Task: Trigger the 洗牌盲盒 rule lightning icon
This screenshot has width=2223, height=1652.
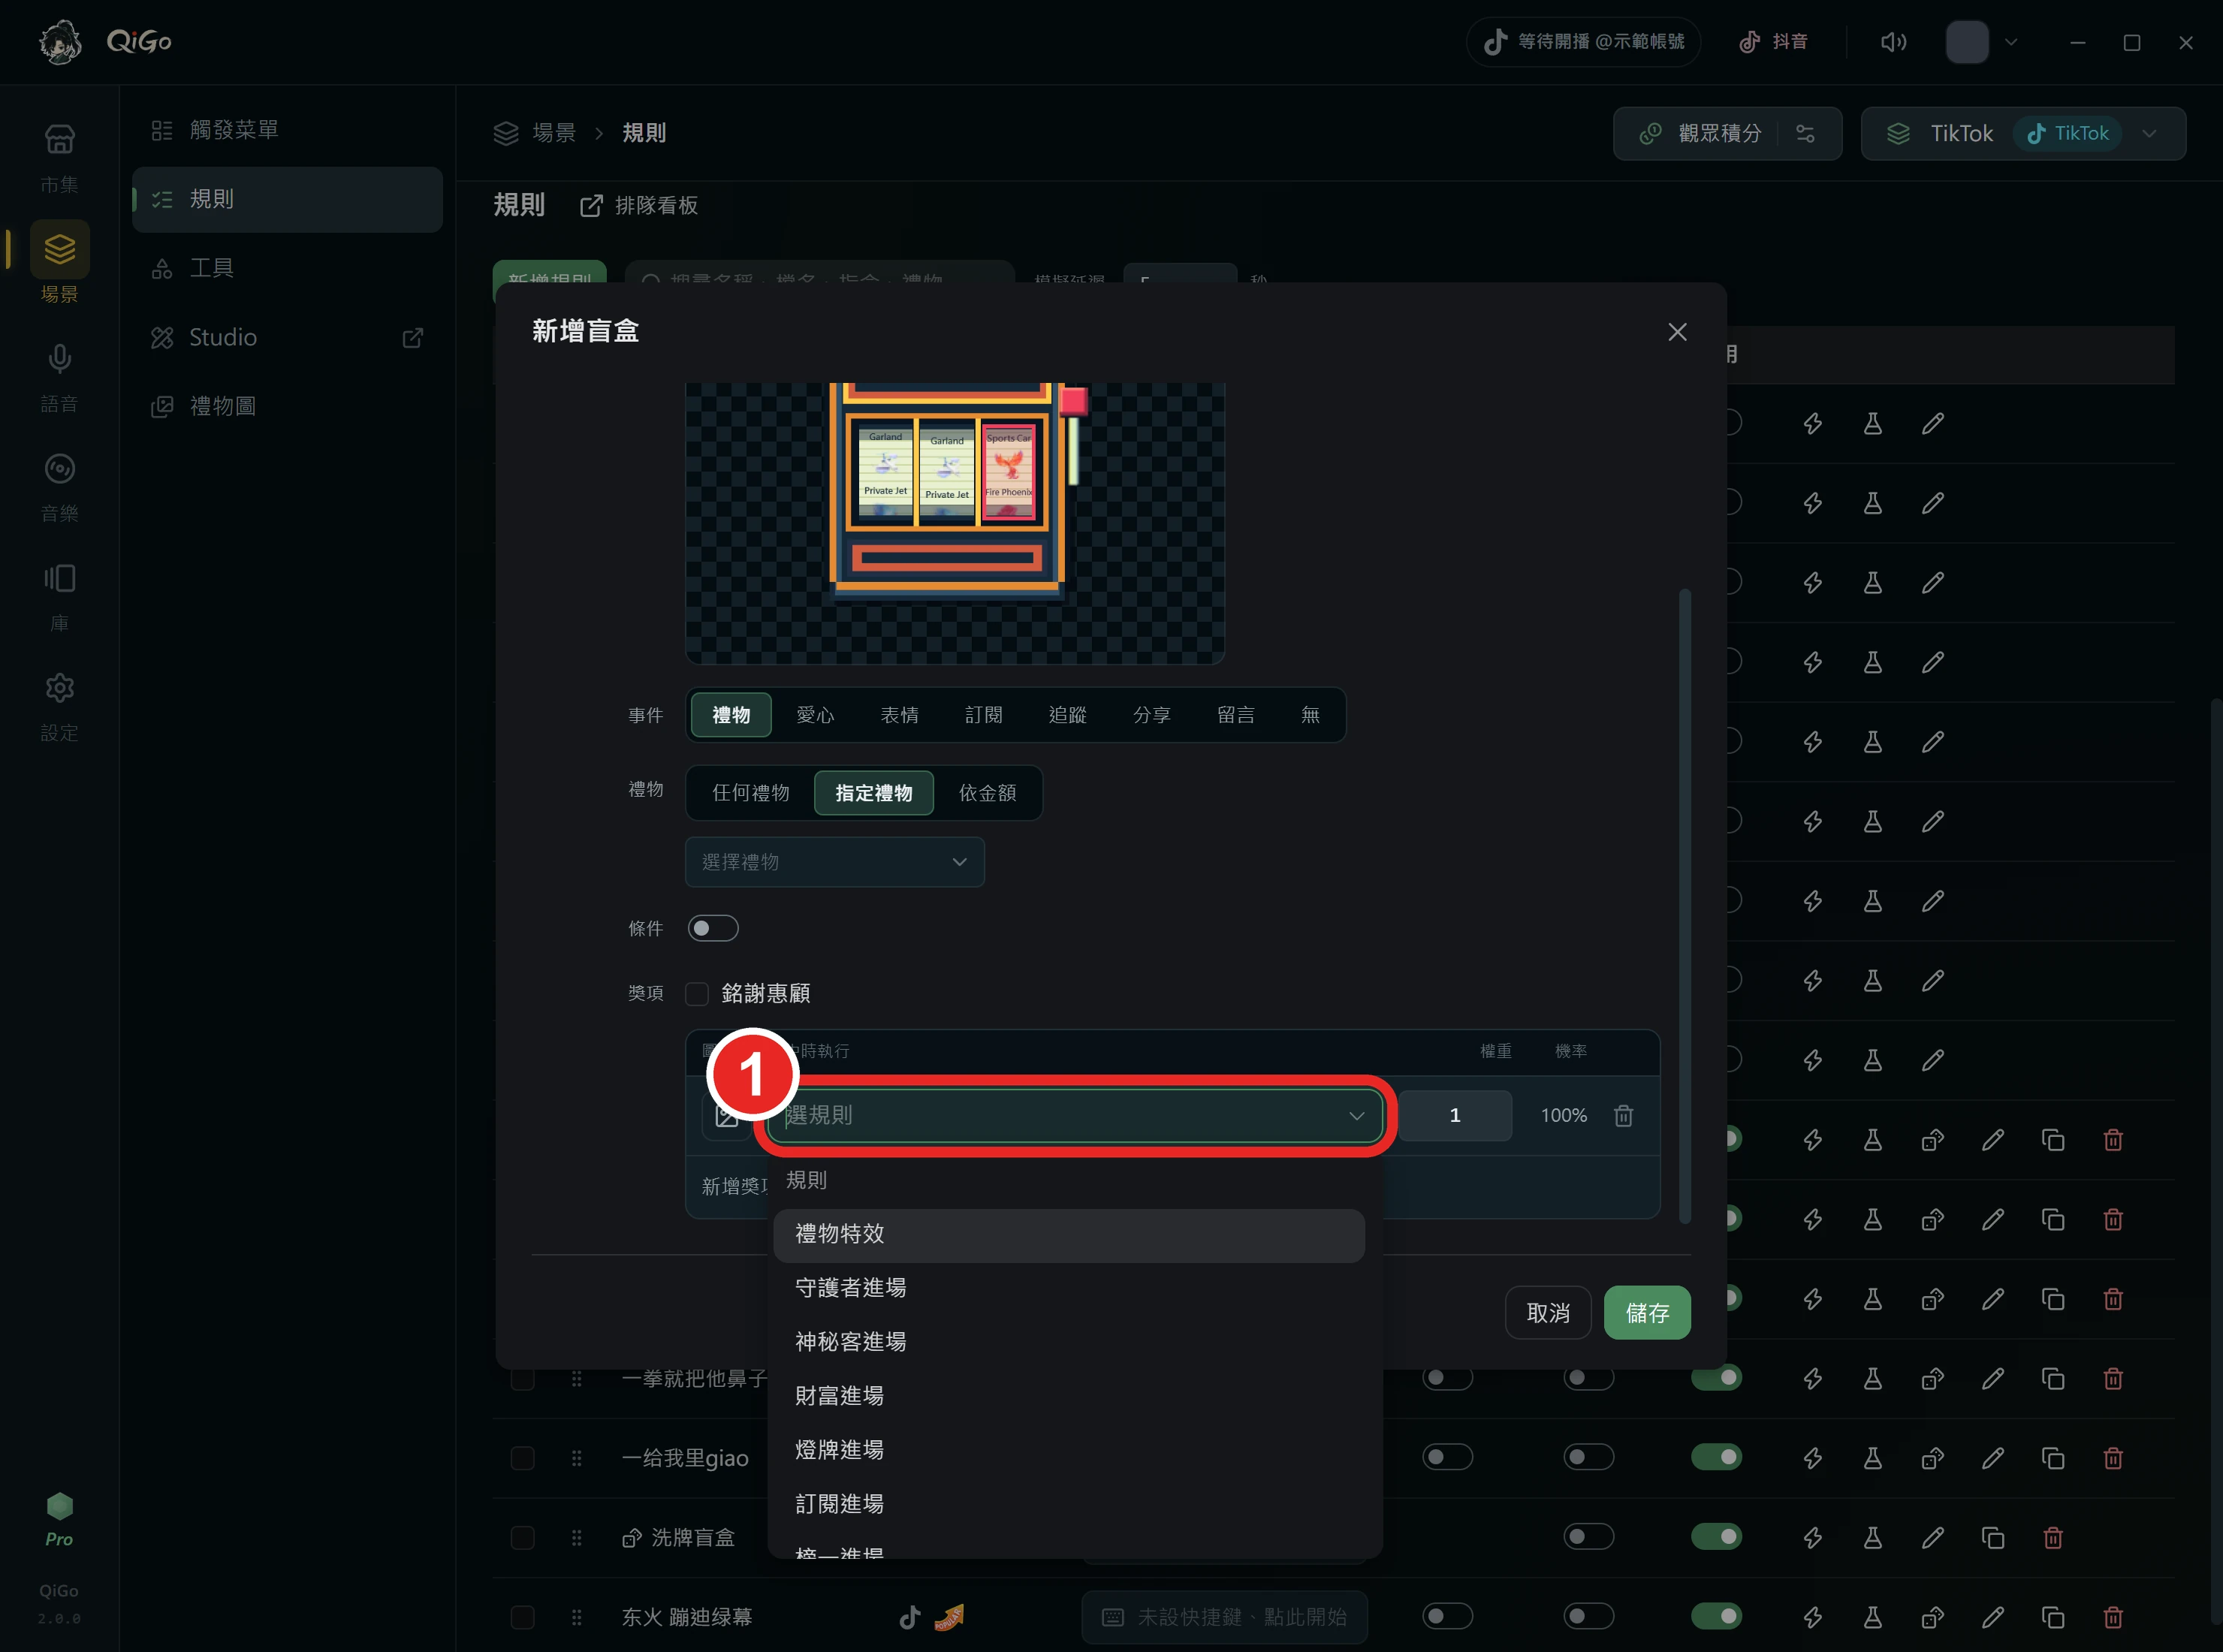Action: click(x=1812, y=1537)
